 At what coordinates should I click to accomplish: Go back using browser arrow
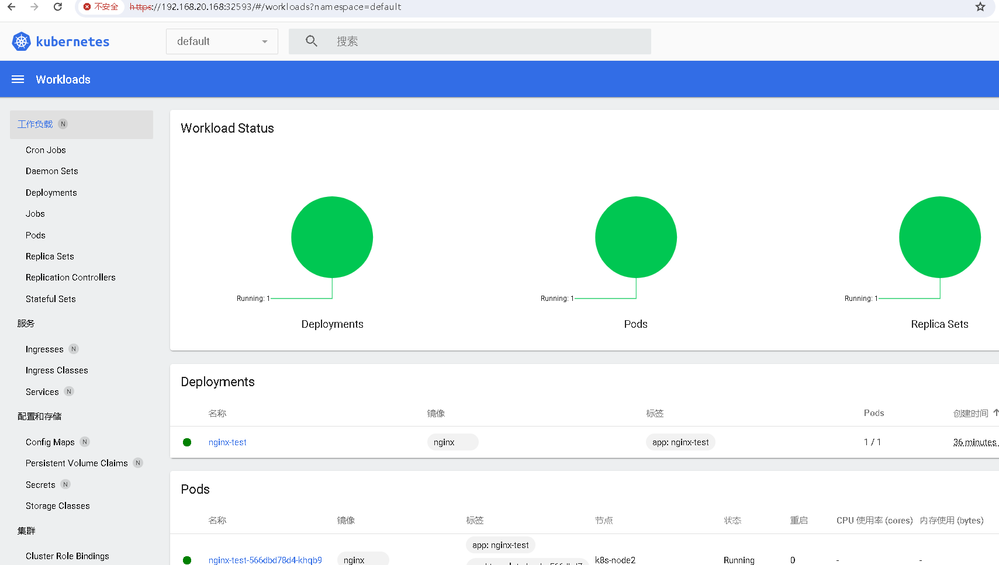12,7
